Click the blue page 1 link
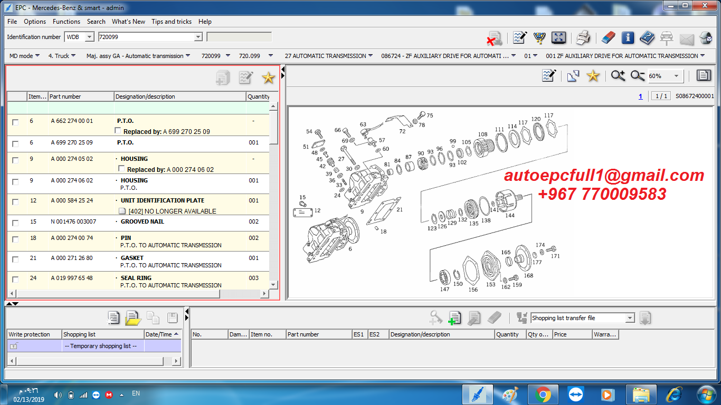The width and height of the screenshot is (721, 405). tap(641, 97)
